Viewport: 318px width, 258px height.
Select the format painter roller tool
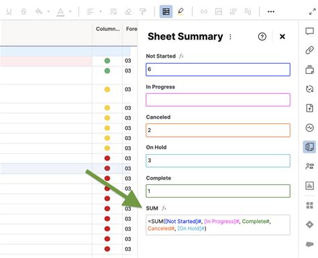point(143,11)
